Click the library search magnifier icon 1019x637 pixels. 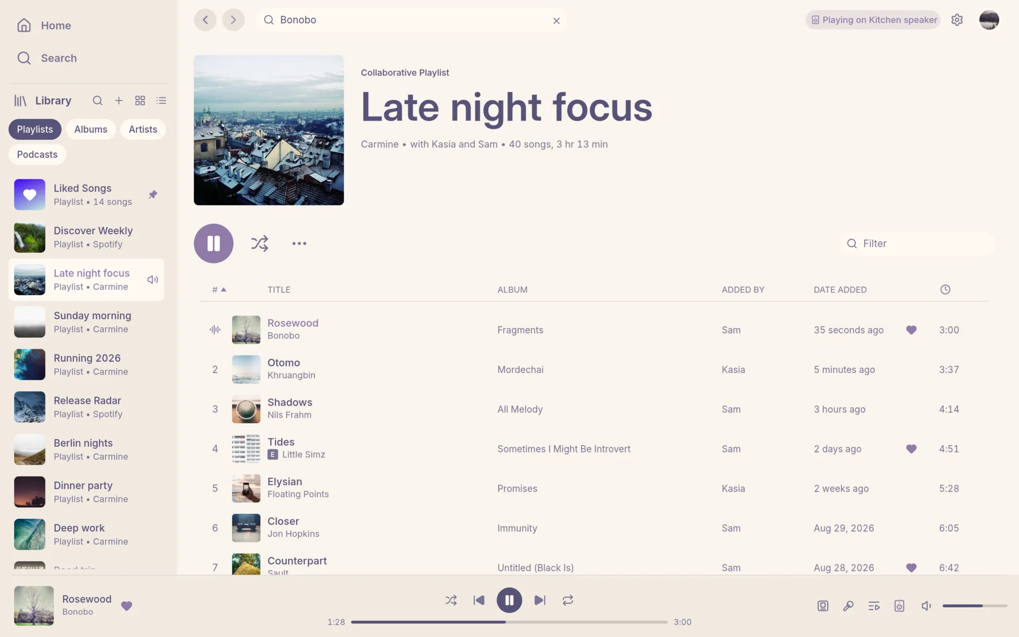(x=98, y=100)
